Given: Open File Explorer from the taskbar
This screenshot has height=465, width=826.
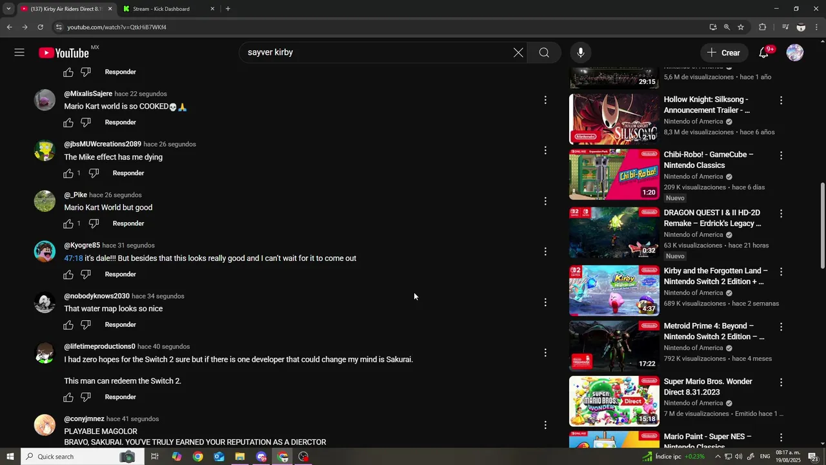Looking at the screenshot, I should pyautogui.click(x=240, y=457).
